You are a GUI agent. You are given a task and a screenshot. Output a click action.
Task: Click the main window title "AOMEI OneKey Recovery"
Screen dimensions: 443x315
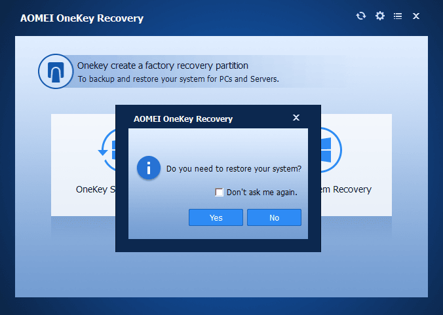[x=82, y=18]
